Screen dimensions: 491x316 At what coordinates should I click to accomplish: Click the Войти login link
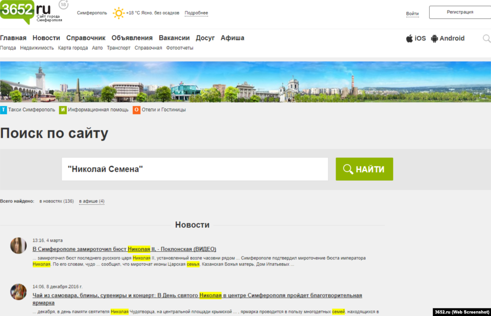click(x=412, y=14)
